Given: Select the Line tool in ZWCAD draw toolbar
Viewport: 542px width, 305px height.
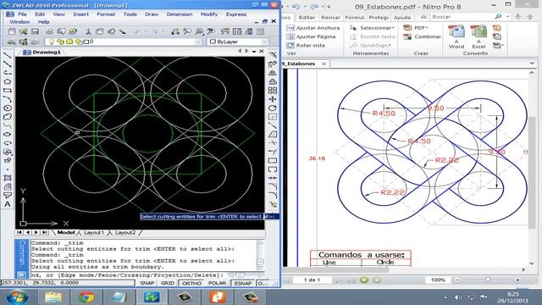Looking at the screenshot, I should click(x=8, y=55).
